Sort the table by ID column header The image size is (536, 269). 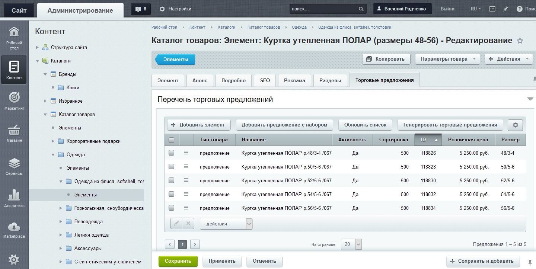tap(428, 140)
